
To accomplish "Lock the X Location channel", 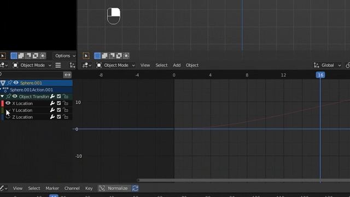I will point(66,103).
